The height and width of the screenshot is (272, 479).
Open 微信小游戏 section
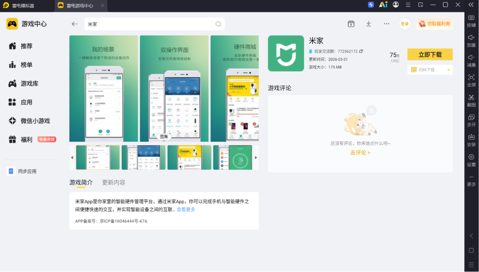coord(29,121)
